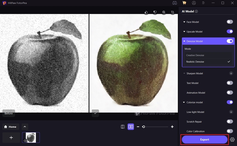Click the HitPaw FotorPea logo icon
This screenshot has width=237, height=146.
(x=5, y=3)
